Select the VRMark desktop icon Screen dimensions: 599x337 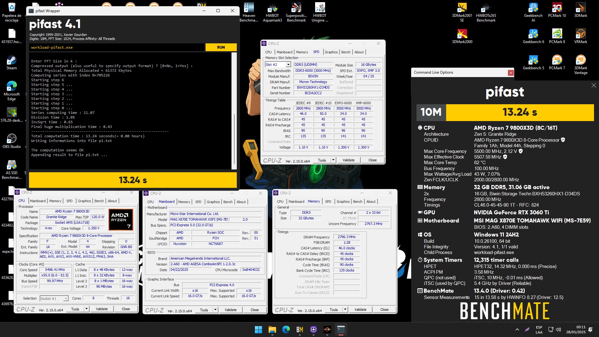pyautogui.click(x=581, y=36)
